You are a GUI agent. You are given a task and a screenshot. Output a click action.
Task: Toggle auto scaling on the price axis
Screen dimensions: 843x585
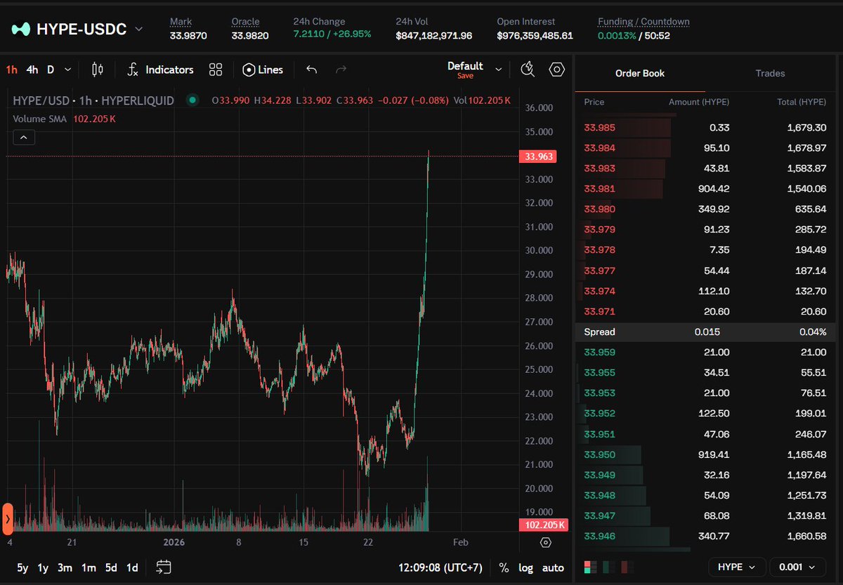tap(553, 567)
